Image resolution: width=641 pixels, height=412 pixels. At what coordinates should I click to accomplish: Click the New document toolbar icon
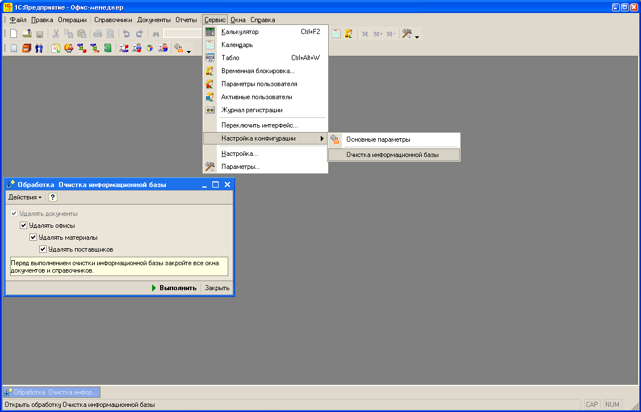click(14, 33)
